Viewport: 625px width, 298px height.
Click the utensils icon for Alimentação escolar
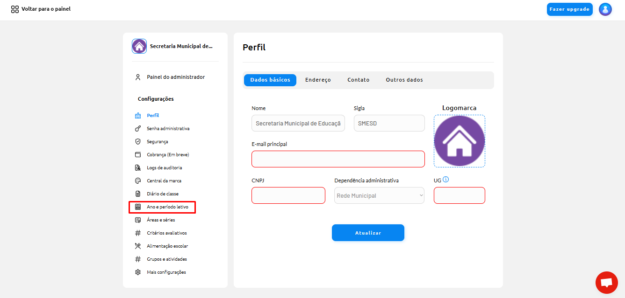138,246
